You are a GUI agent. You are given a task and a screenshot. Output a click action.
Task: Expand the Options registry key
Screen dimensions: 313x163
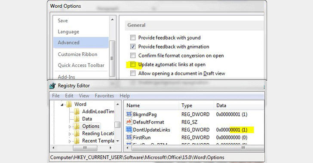pyautogui.click(x=70, y=127)
